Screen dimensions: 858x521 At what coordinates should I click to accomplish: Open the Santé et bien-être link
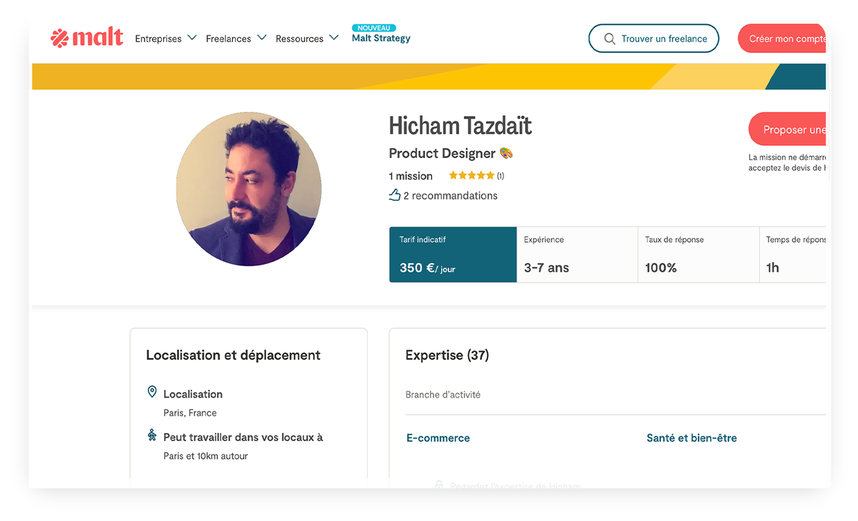(x=691, y=438)
